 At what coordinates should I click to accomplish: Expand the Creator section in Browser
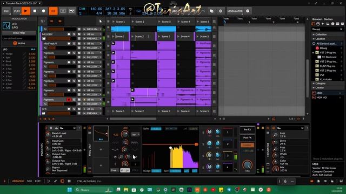(x=314, y=87)
